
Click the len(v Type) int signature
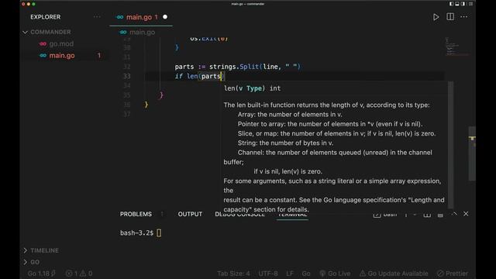[252, 88]
